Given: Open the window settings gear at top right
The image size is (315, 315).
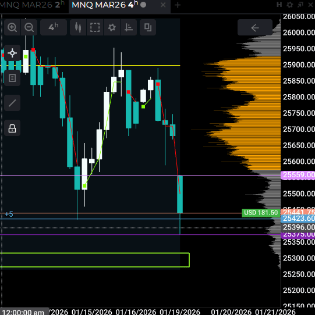Looking at the screenshot, I should [x=290, y=5].
